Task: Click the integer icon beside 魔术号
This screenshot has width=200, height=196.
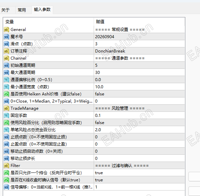Action: tap(6, 37)
